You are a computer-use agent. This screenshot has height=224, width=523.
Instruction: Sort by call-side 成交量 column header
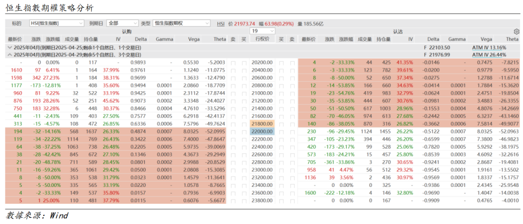[x=72, y=39]
